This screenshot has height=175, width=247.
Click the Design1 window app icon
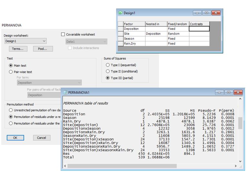click(x=120, y=13)
